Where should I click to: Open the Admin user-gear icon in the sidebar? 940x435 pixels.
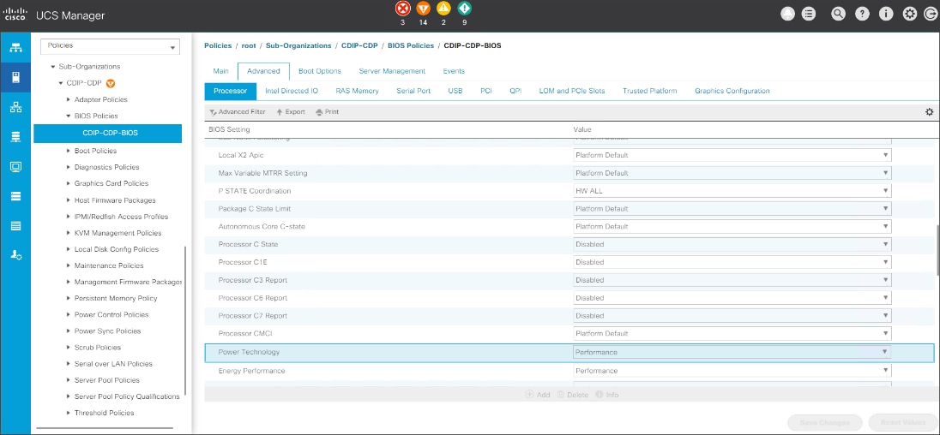tap(16, 255)
